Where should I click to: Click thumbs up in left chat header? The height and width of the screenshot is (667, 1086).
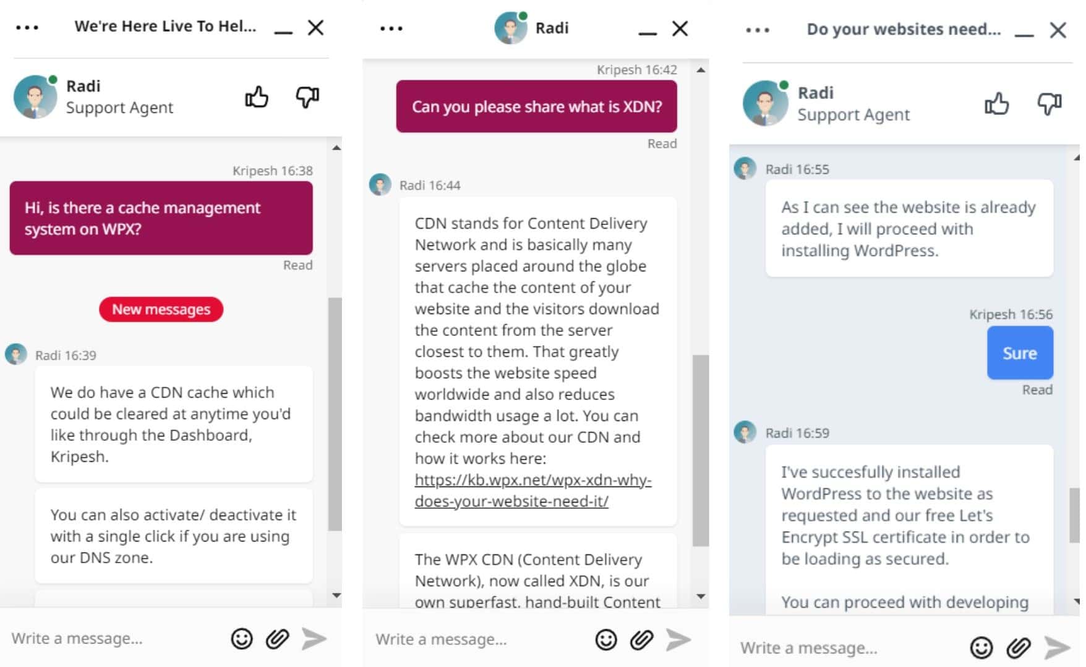click(257, 97)
